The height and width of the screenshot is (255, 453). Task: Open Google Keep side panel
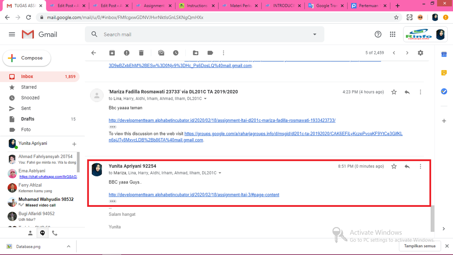point(444,73)
